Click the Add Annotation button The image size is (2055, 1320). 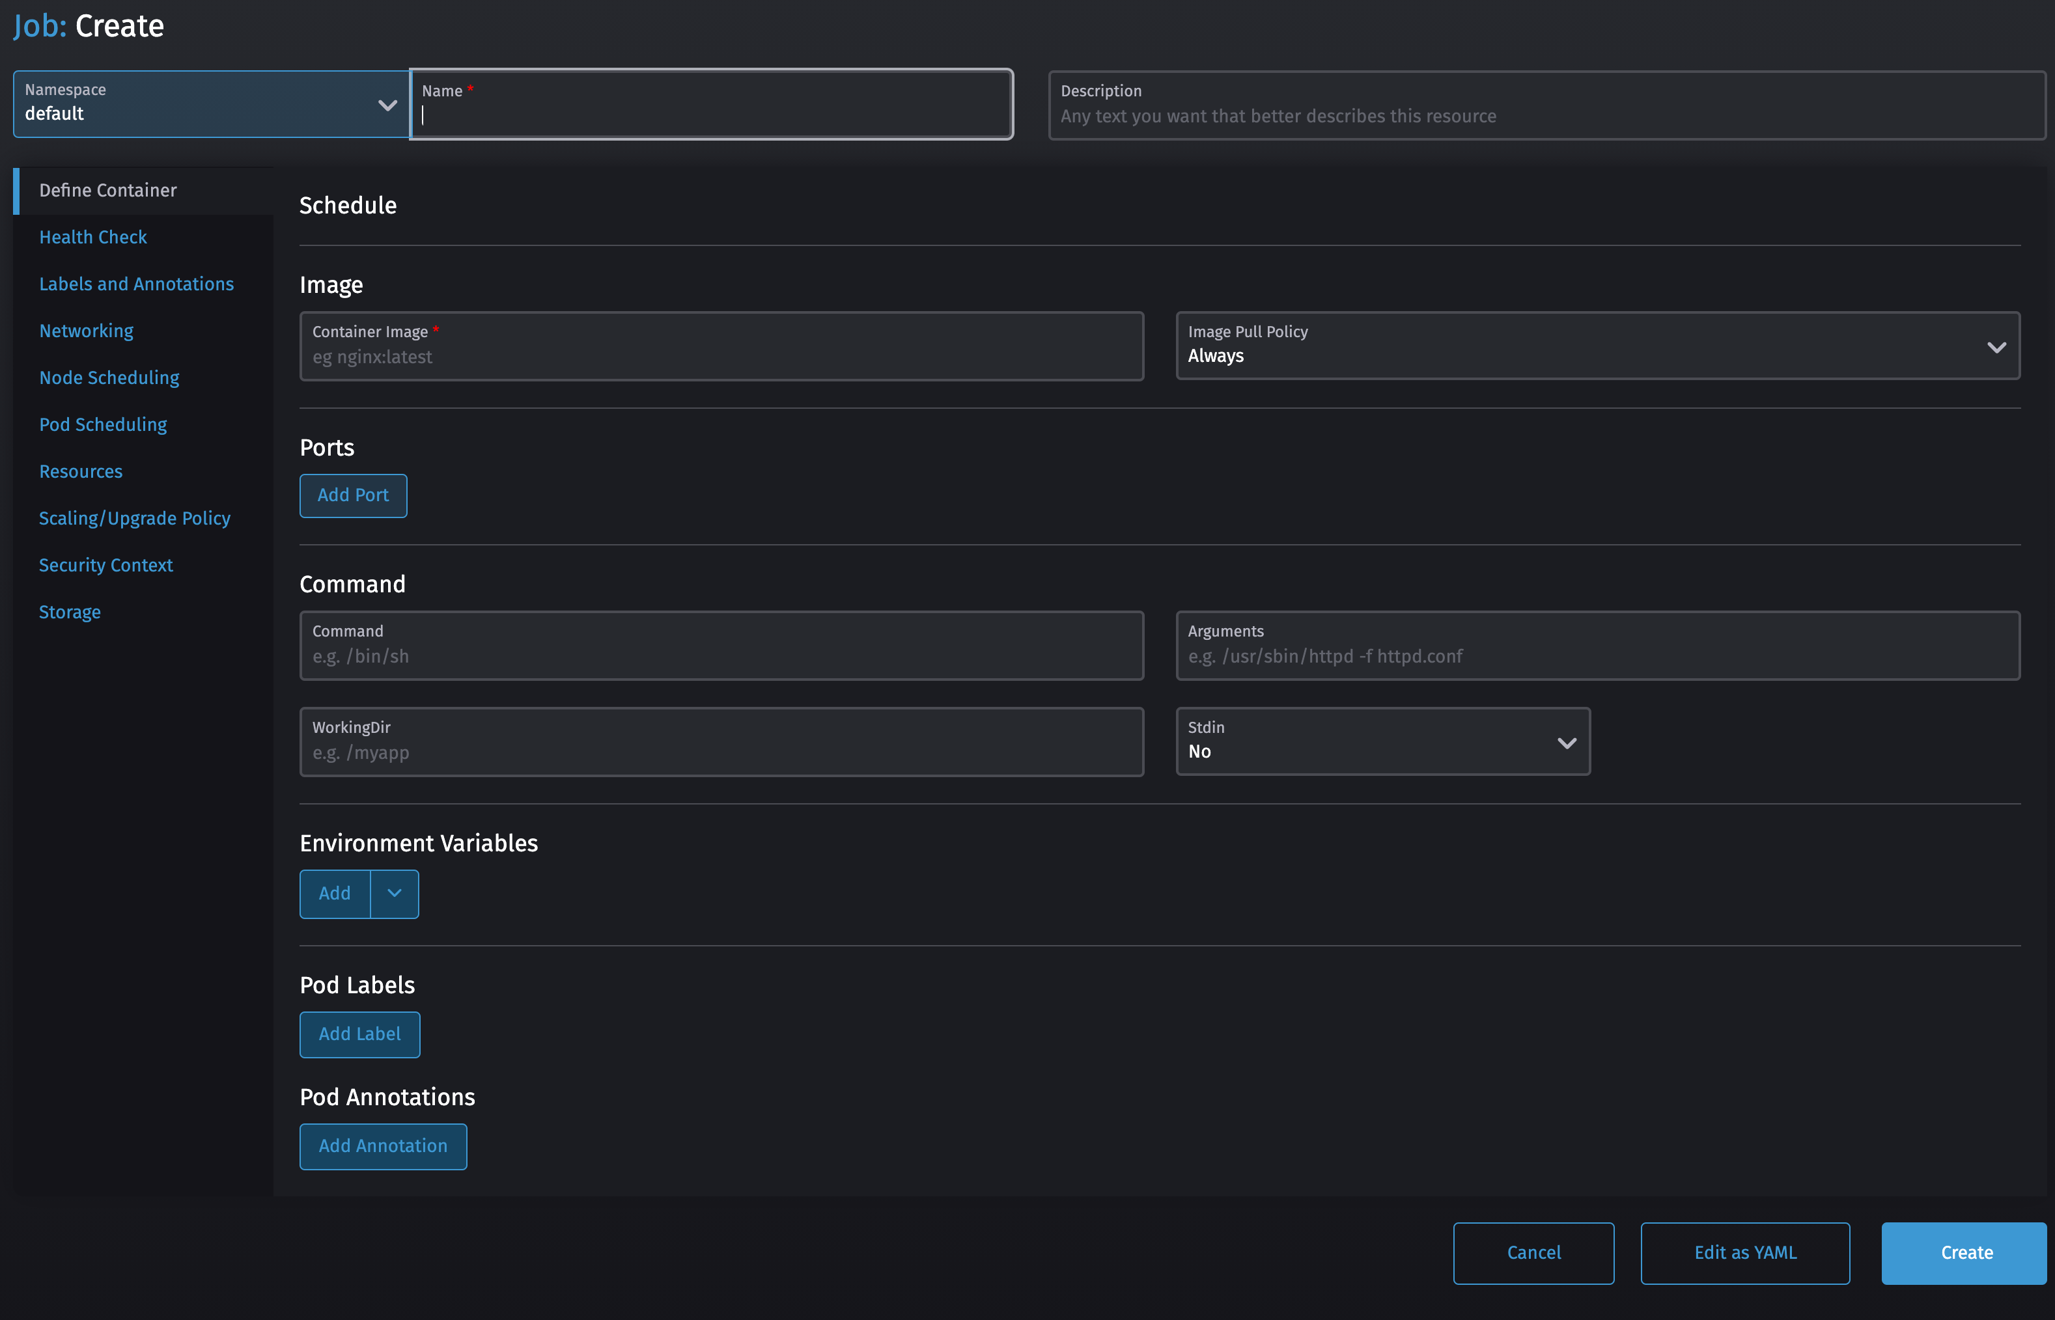[382, 1145]
